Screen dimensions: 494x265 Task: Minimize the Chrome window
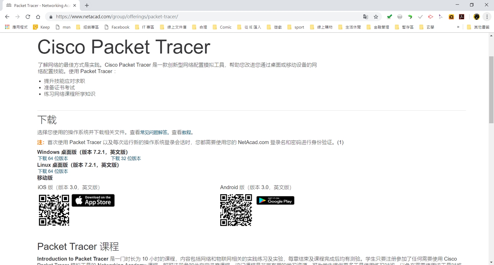(x=457, y=5)
